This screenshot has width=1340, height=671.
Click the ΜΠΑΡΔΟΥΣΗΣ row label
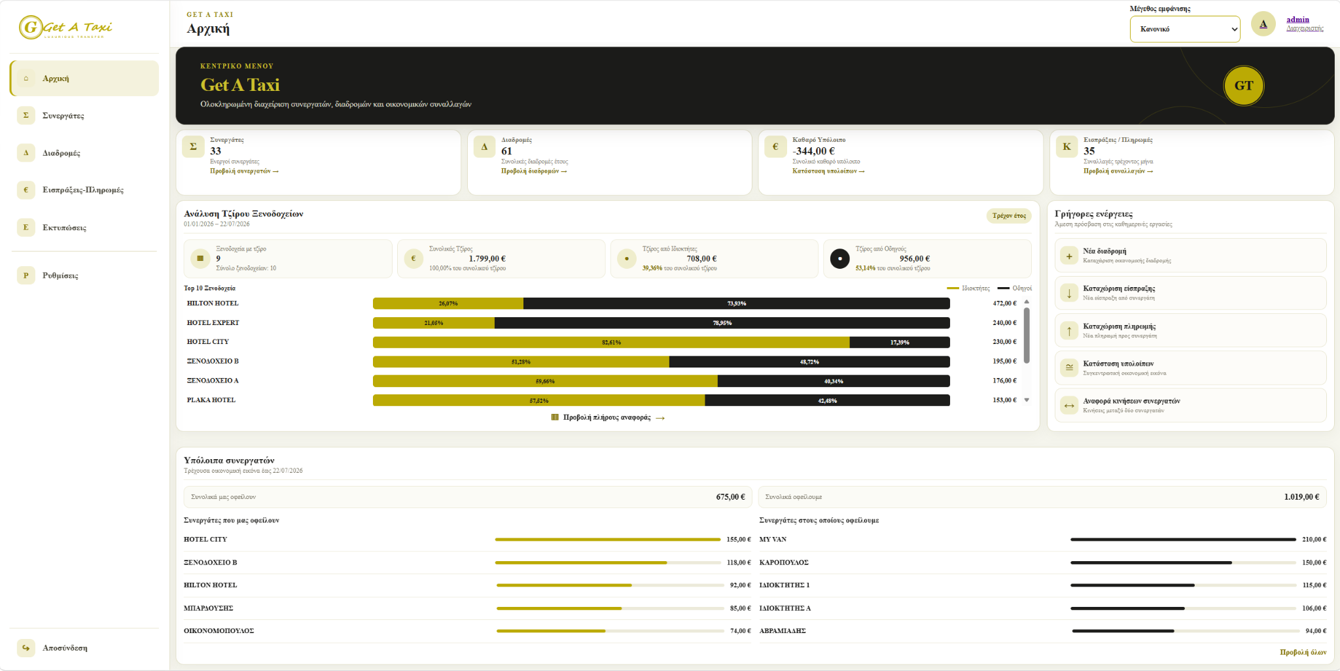[x=209, y=608]
